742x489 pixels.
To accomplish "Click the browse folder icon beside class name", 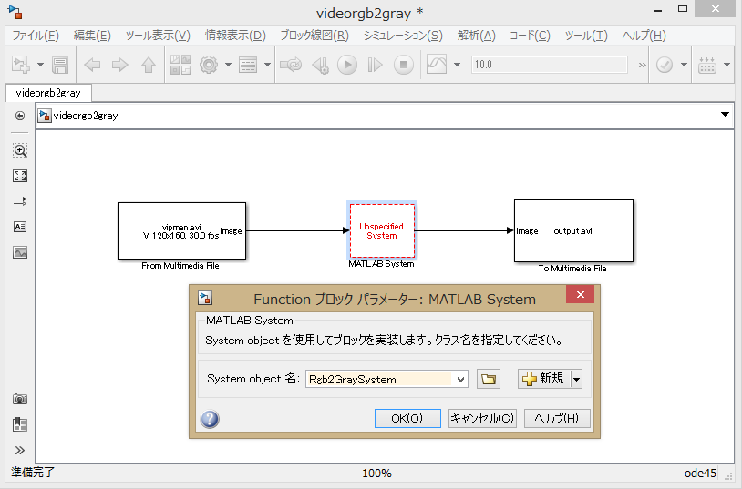I will 489,379.
